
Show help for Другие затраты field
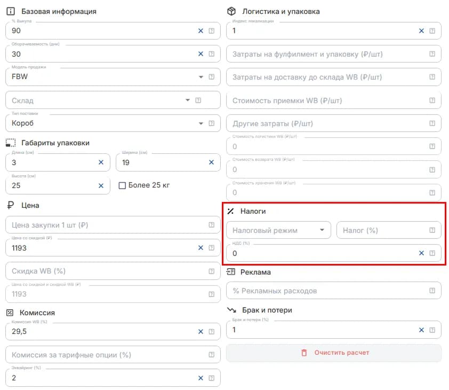click(432, 123)
